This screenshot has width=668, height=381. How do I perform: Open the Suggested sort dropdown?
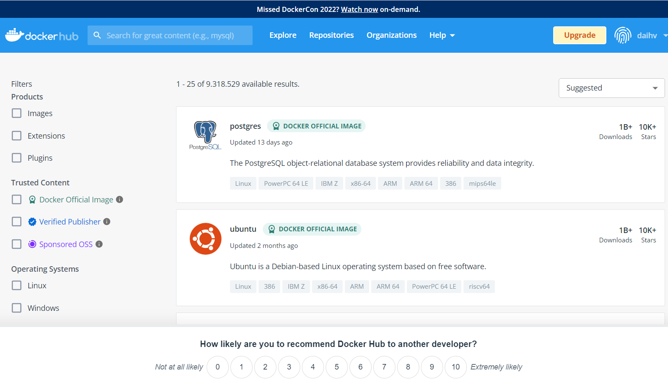(611, 88)
